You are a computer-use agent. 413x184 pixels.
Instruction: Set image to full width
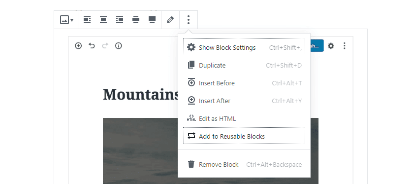point(152,20)
